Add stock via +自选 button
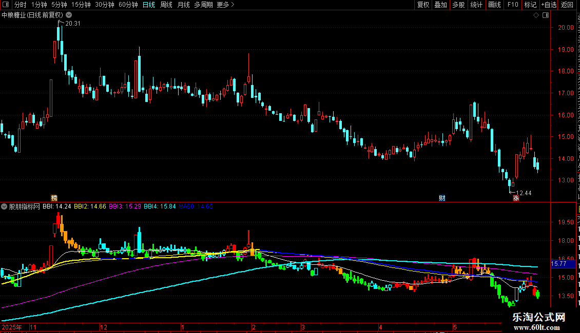Screen dimensions: 580x333 coord(549,5)
